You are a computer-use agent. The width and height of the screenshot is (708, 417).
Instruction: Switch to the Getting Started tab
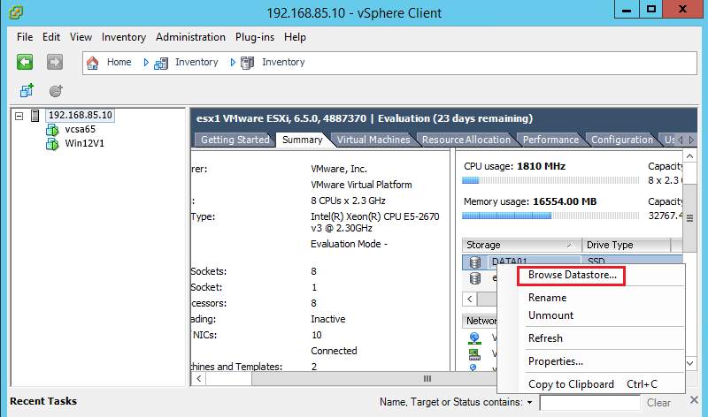click(235, 140)
